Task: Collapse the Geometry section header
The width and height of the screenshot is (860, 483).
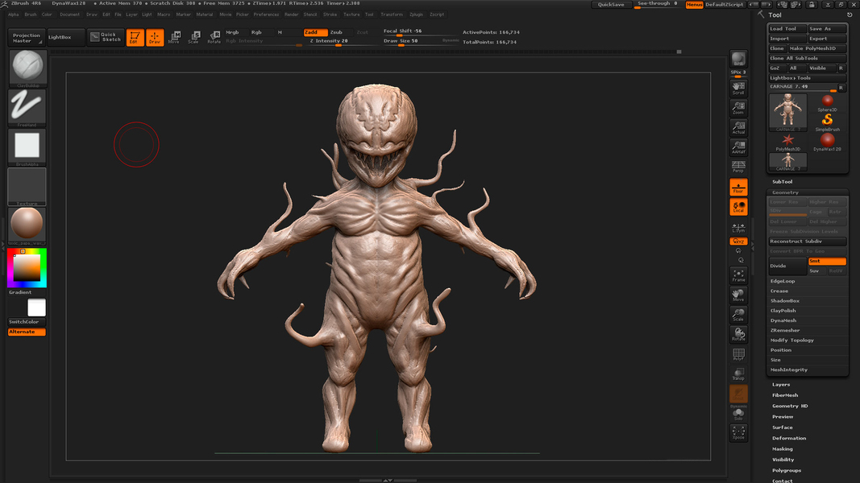Action: point(785,192)
